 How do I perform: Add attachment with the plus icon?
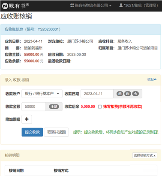coord(27,119)
